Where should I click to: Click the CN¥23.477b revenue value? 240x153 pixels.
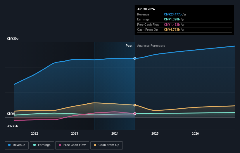[173, 14]
